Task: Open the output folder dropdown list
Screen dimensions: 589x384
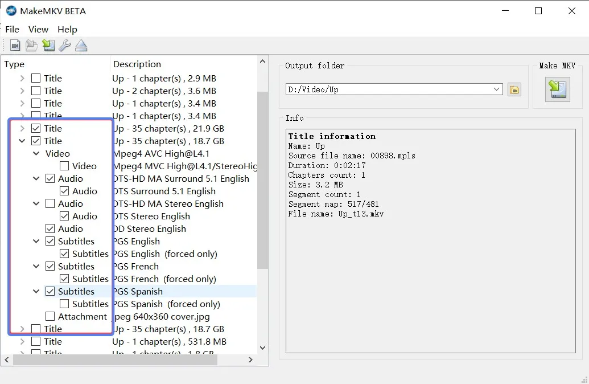Action: click(496, 89)
